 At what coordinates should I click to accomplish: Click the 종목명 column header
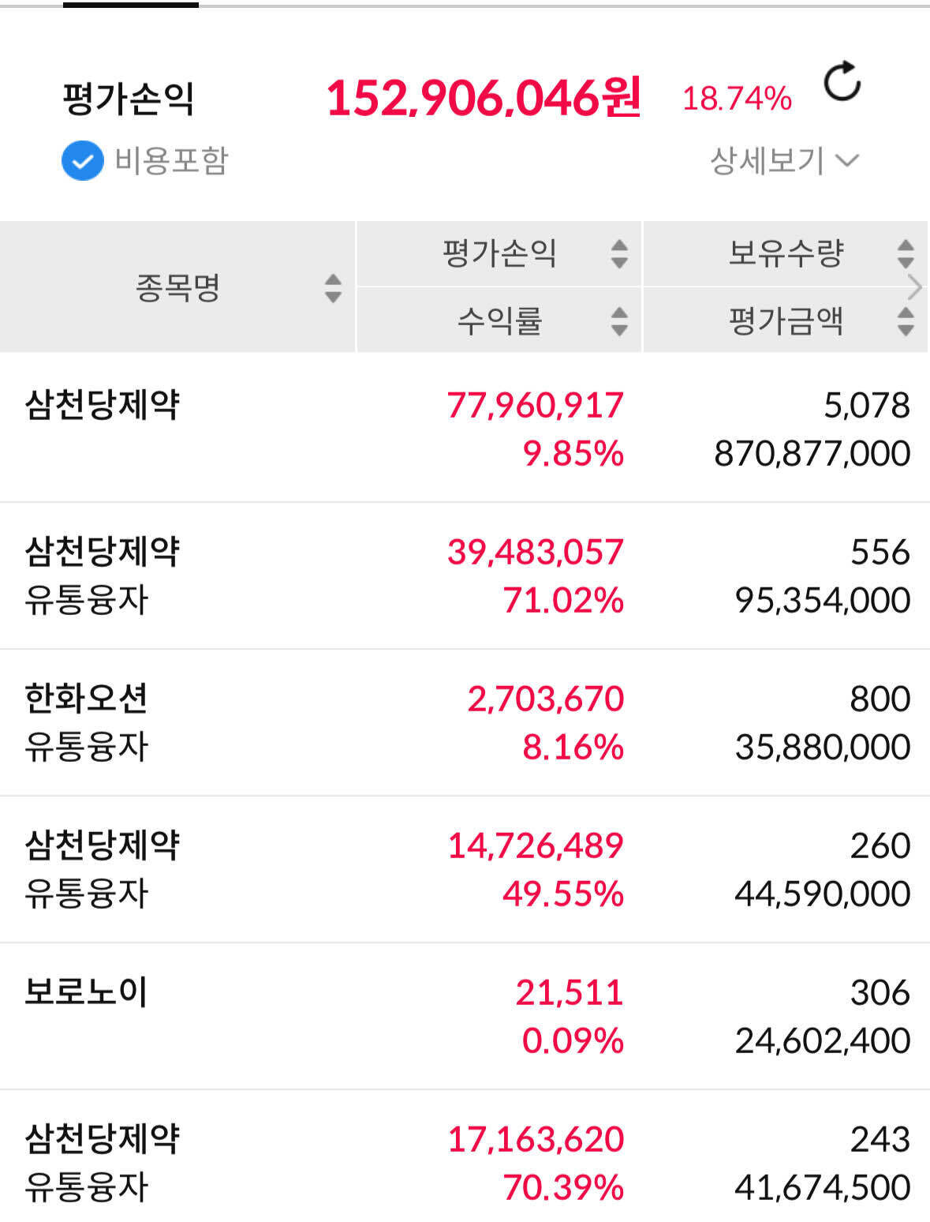tap(177, 287)
